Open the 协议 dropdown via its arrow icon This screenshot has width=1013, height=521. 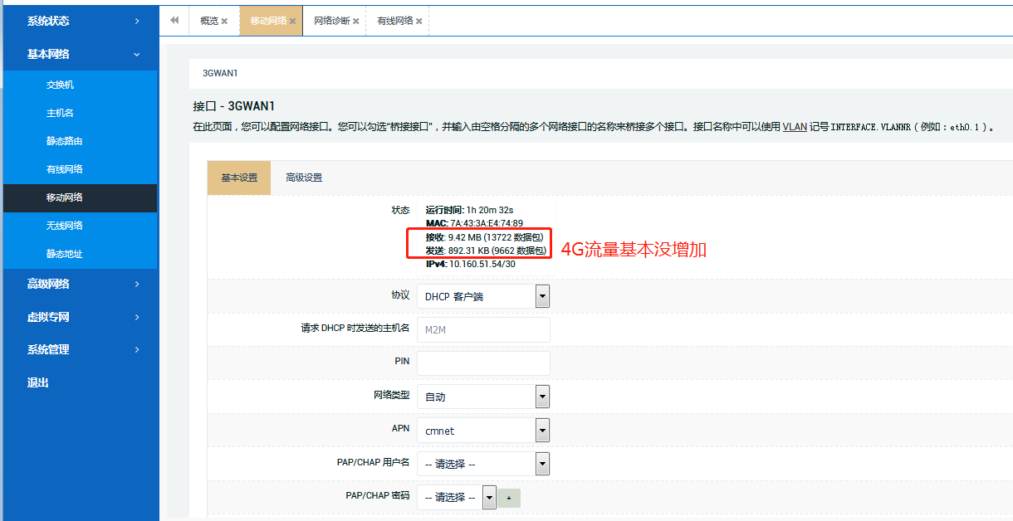pos(541,296)
